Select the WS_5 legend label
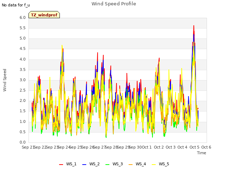Viewport: 228px width, 171px height. (164, 164)
